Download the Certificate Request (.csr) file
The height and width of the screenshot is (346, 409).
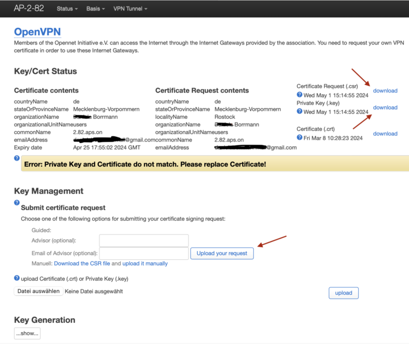[385, 91]
